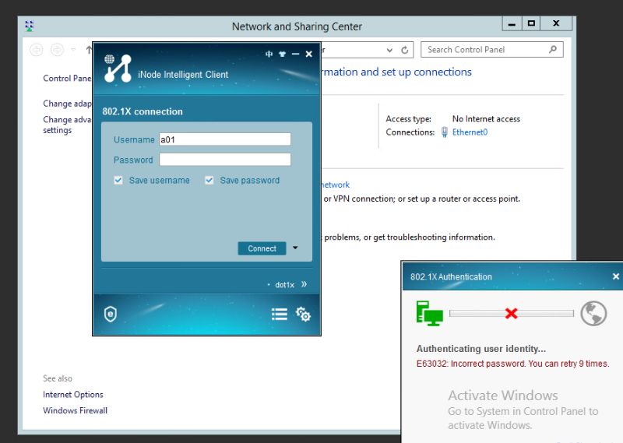The width and height of the screenshot is (623, 443).
Task: Click the Authenticating user identity text
Action: [481, 349]
